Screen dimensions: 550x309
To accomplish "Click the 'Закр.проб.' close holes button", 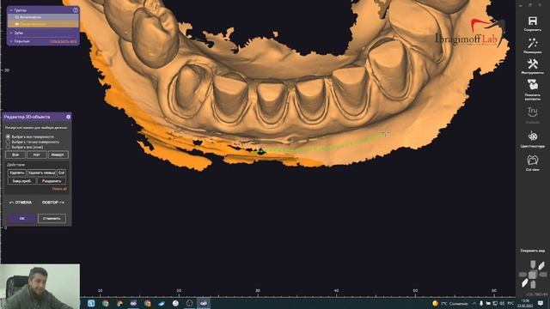I will [x=21, y=181].
